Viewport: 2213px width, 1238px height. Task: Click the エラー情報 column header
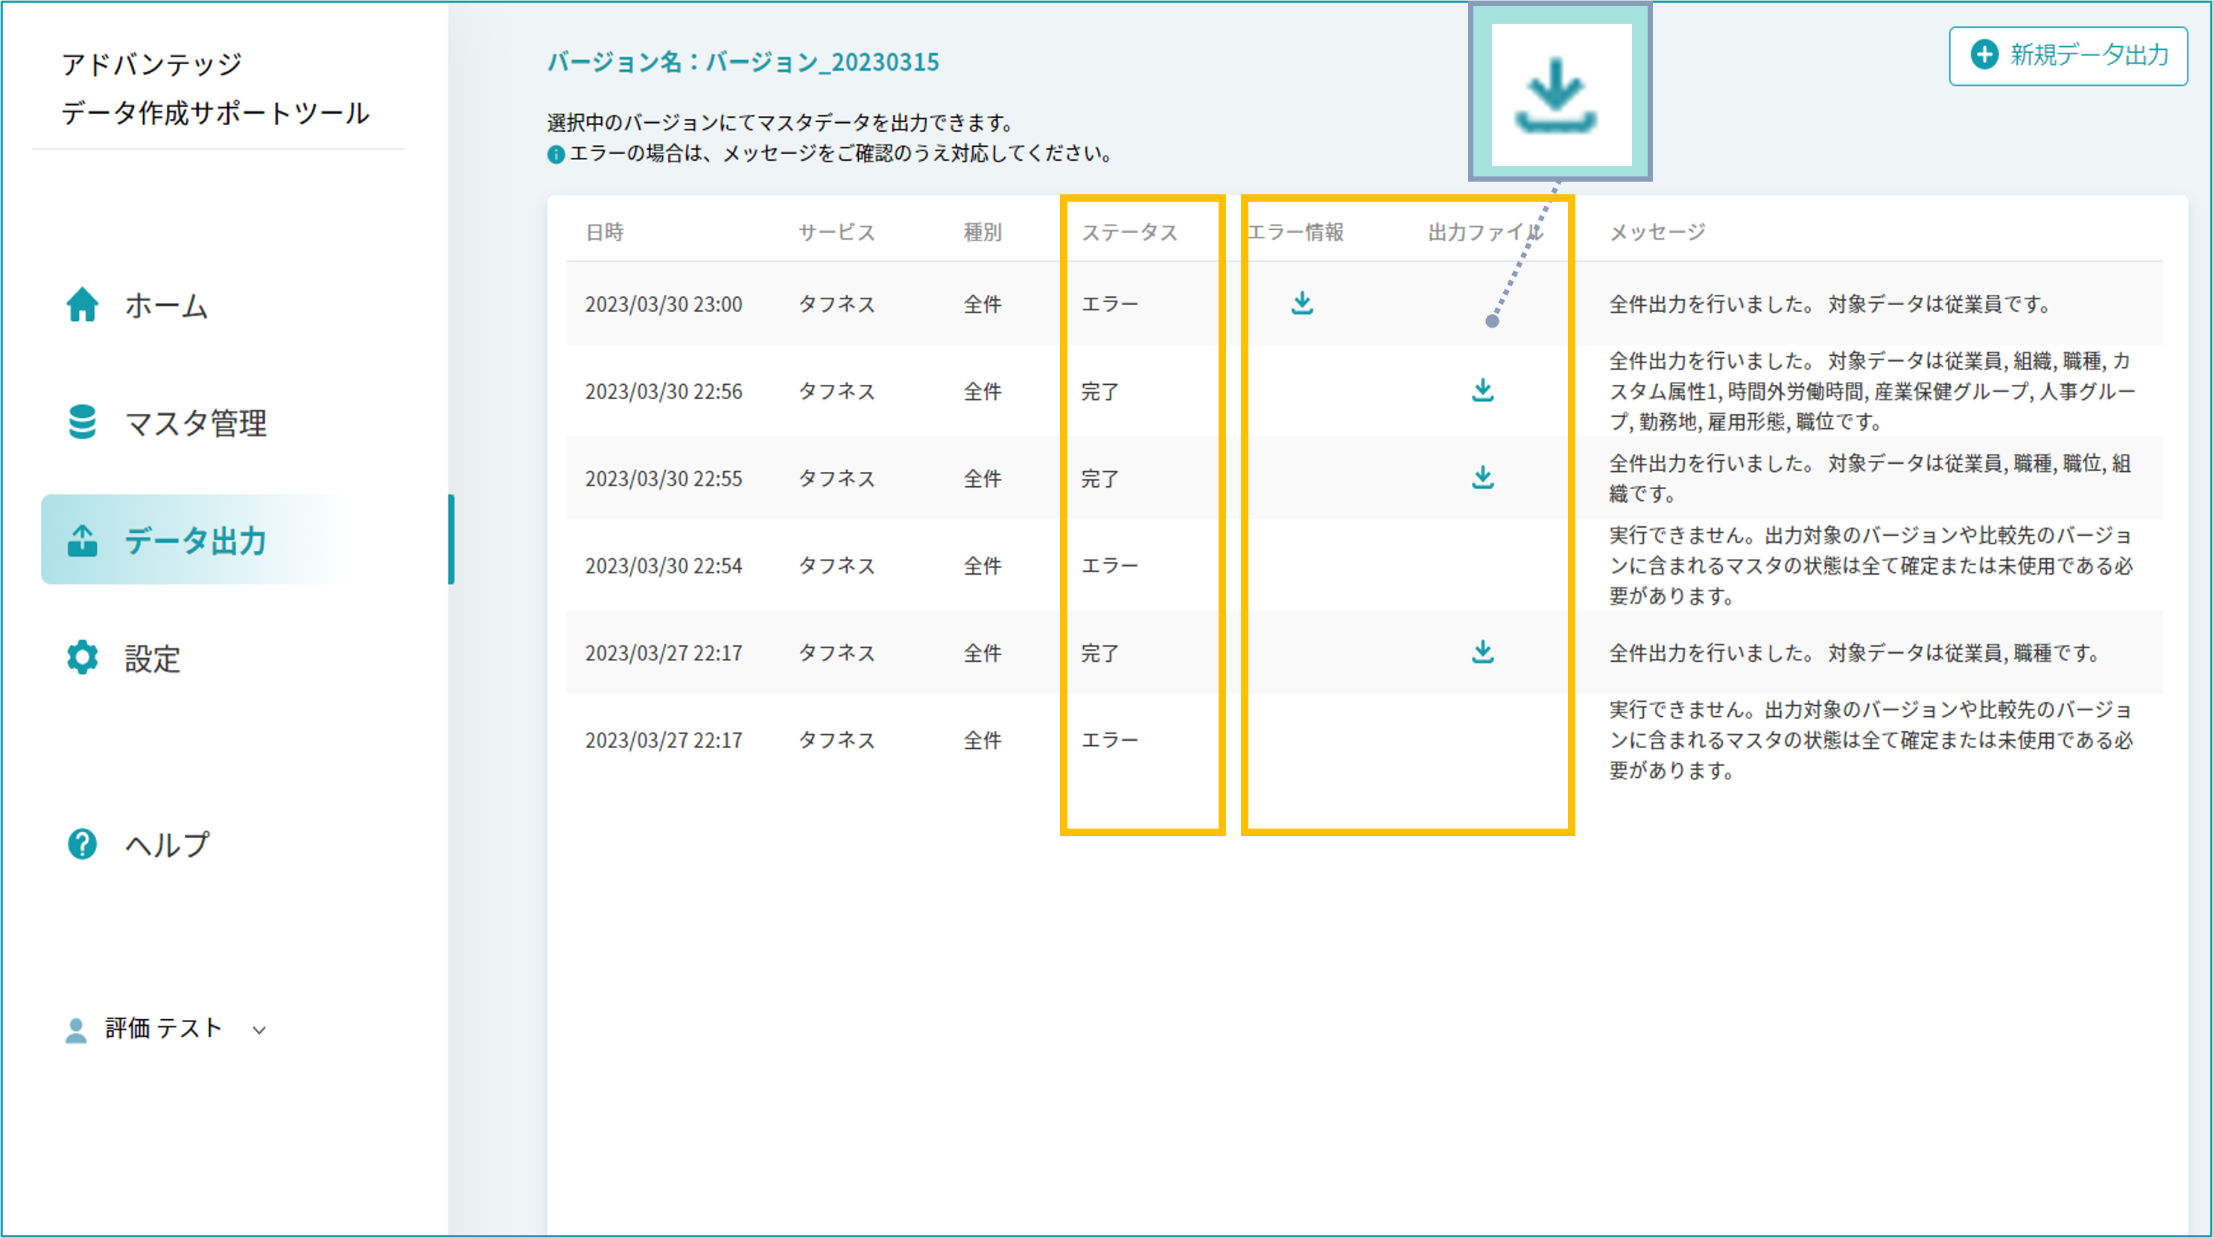coord(1295,233)
